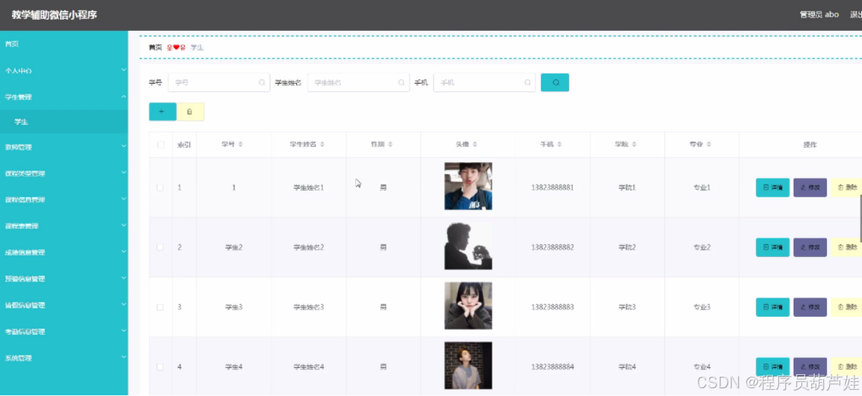862x396 pixels.
Task: Sort table by 学生姓名 column sort arrows
Action: 322,145
